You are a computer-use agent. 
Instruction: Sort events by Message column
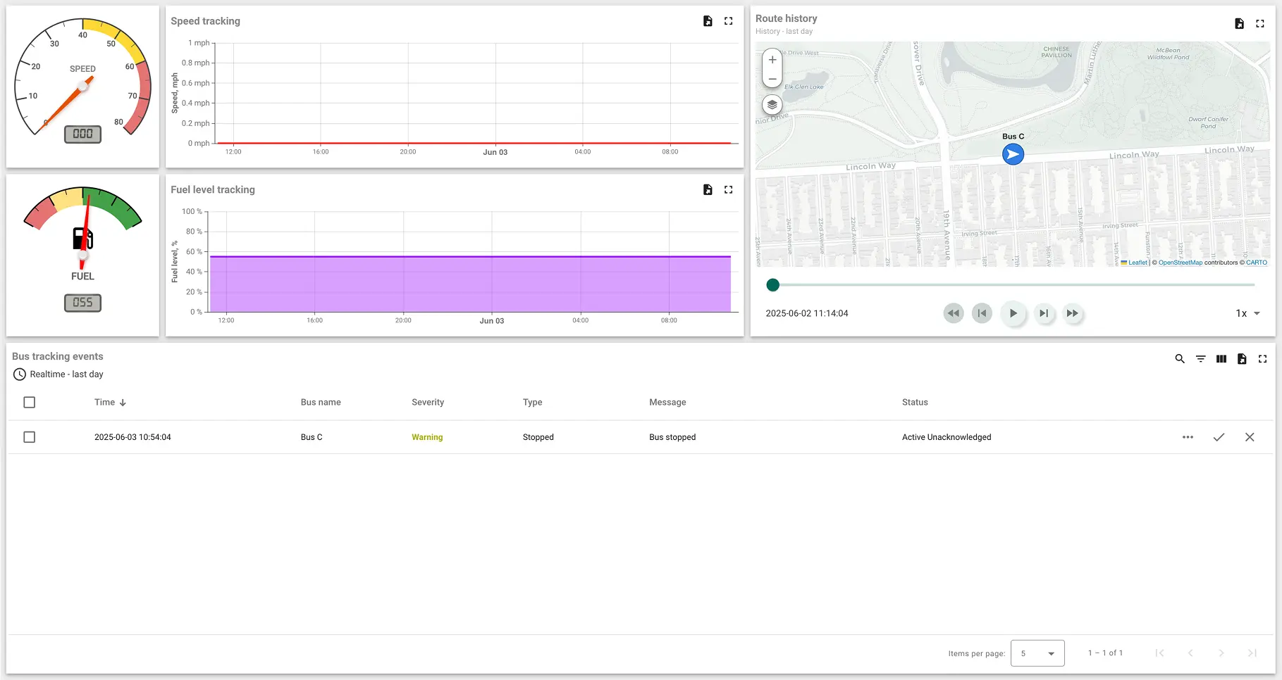click(667, 403)
